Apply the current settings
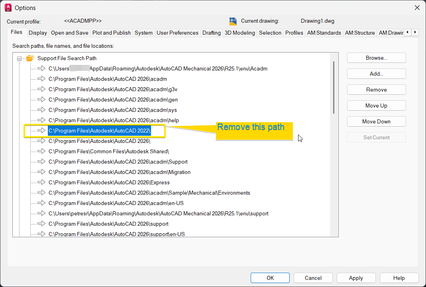 (356, 278)
